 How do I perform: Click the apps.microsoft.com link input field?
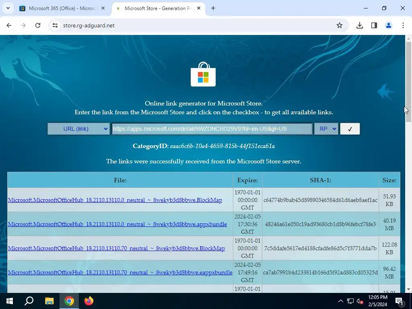[212, 129]
